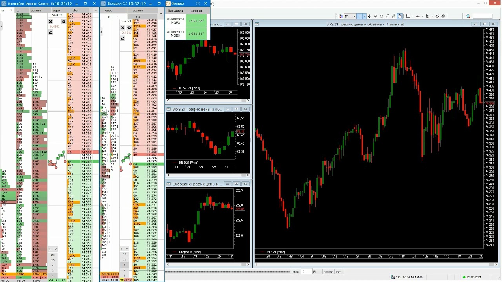
Task: Switch to золото bottom chart tab
Action: point(328,271)
